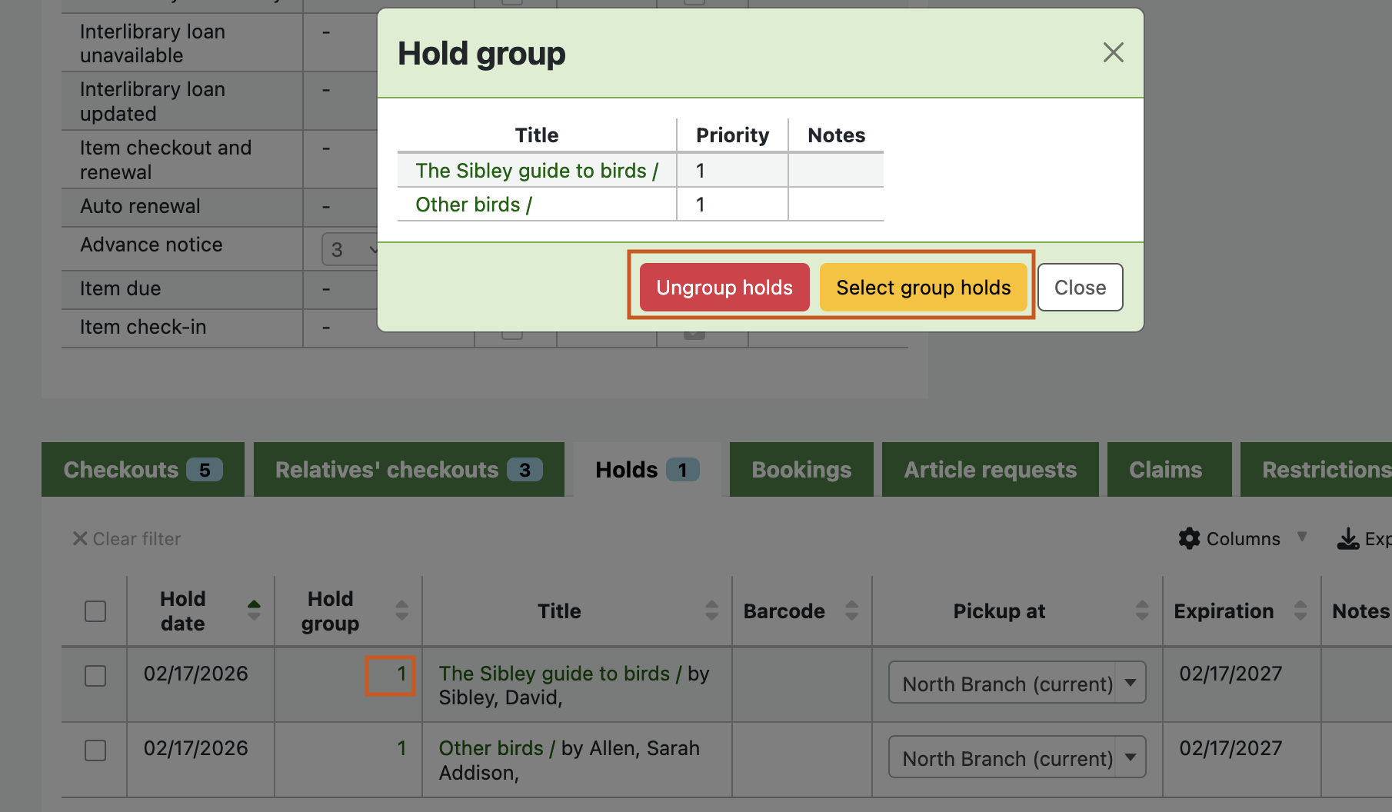
Task: Switch to the Checkouts tab
Action: pos(142,470)
